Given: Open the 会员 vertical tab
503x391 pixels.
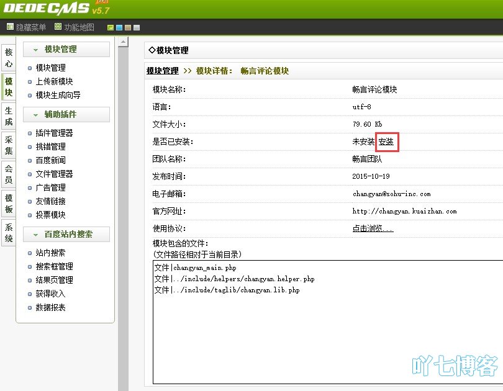Looking at the screenshot, I should coord(9,174).
